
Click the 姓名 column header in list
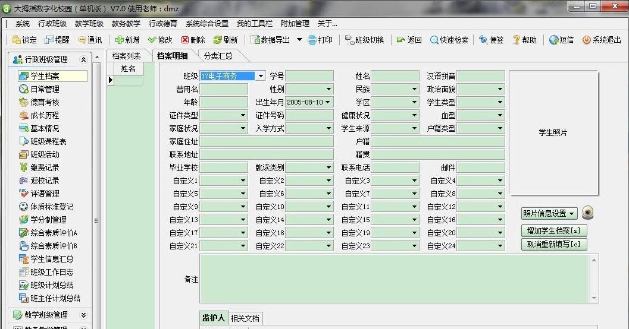pyautogui.click(x=129, y=69)
